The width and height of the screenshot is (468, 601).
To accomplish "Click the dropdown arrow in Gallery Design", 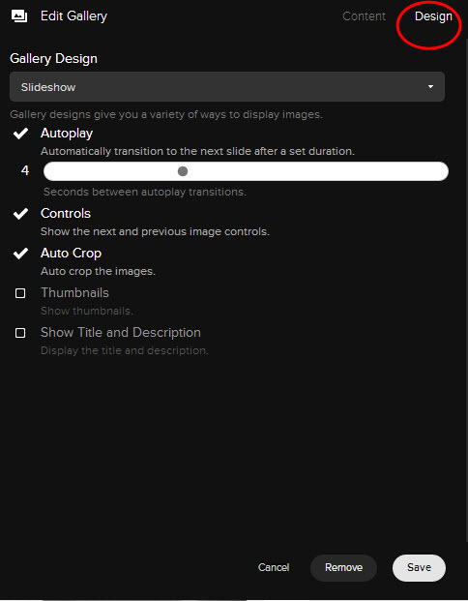I will click(431, 87).
